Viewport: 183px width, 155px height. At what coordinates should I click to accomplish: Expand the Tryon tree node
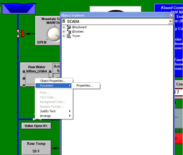point(64,36)
